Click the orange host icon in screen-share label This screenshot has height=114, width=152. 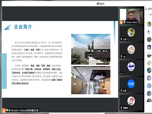click(4, 110)
